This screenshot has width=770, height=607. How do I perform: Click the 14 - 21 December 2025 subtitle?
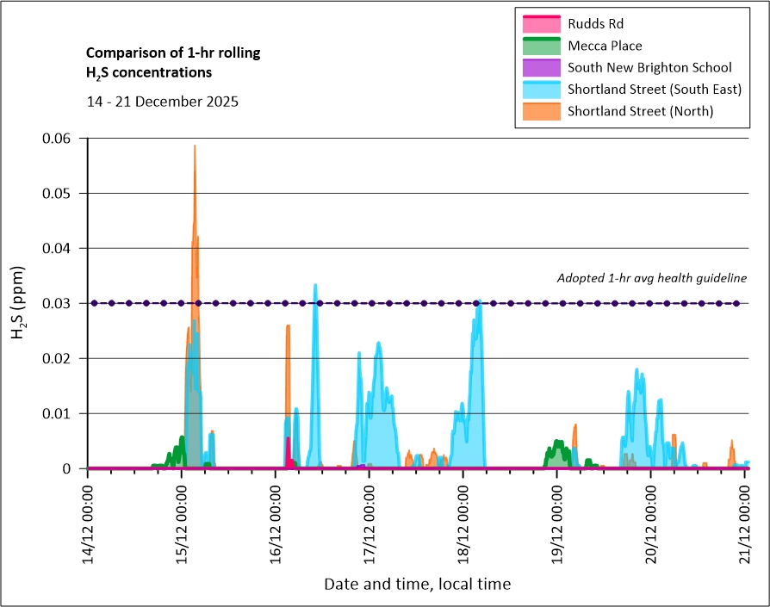click(x=163, y=101)
